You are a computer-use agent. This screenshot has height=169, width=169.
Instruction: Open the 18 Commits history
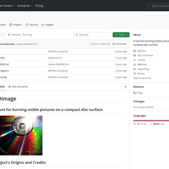point(119,44)
